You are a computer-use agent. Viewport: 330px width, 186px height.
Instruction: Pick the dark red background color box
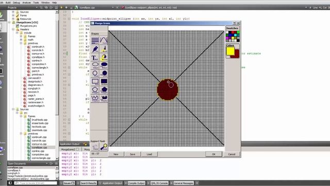(x=237, y=54)
